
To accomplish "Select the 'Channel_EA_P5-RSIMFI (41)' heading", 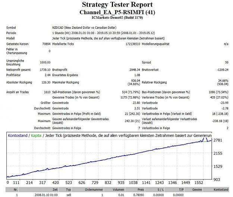I will (117, 12).
